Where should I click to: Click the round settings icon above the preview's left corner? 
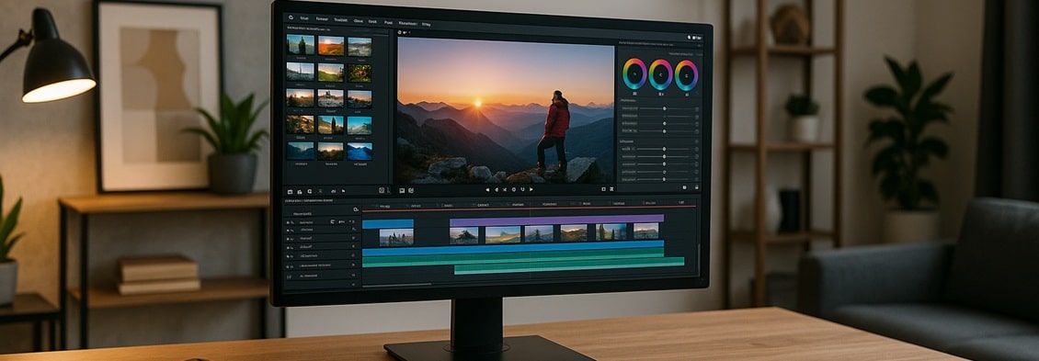399,32
